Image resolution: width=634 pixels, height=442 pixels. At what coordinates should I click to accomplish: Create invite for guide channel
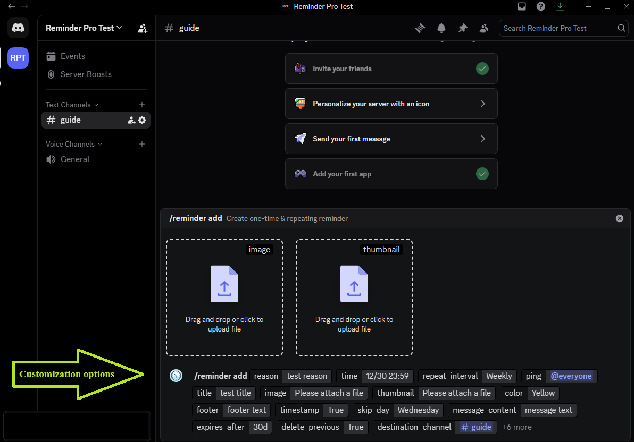point(131,120)
